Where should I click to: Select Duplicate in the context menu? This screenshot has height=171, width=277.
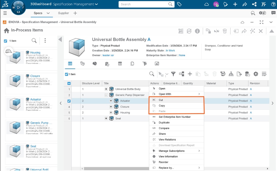pyautogui.click(x=177, y=122)
